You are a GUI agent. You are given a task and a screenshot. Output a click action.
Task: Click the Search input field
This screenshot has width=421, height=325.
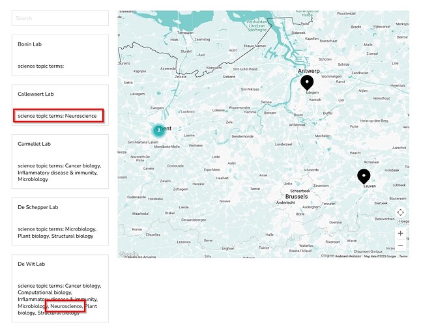point(60,18)
